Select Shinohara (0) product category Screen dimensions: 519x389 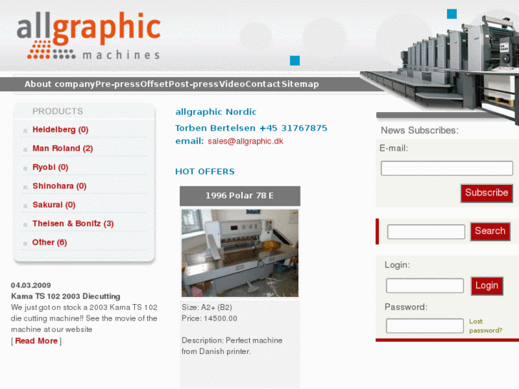59,186
